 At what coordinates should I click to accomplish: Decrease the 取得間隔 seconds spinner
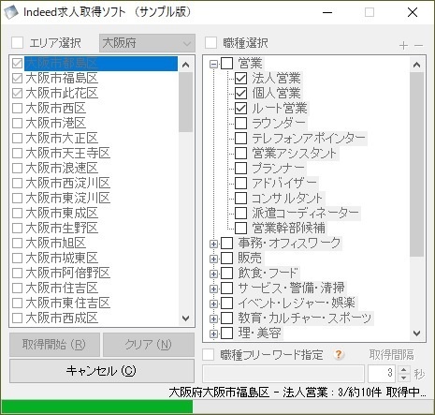[404, 378]
